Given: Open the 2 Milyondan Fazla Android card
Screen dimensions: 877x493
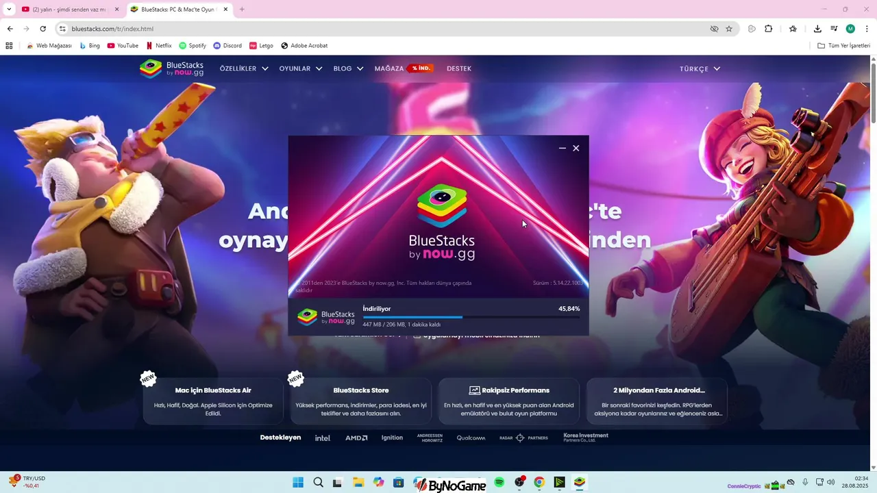Looking at the screenshot, I should [658, 401].
